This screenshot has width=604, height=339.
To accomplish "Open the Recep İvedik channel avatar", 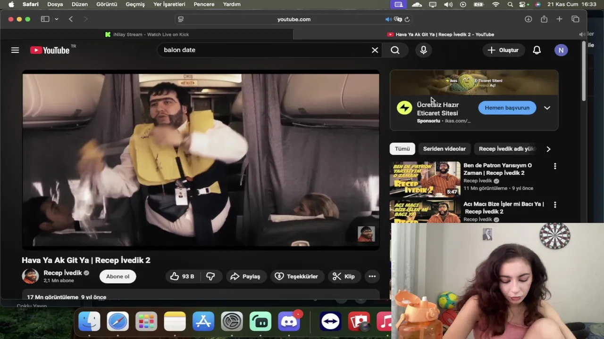I will pyautogui.click(x=30, y=276).
